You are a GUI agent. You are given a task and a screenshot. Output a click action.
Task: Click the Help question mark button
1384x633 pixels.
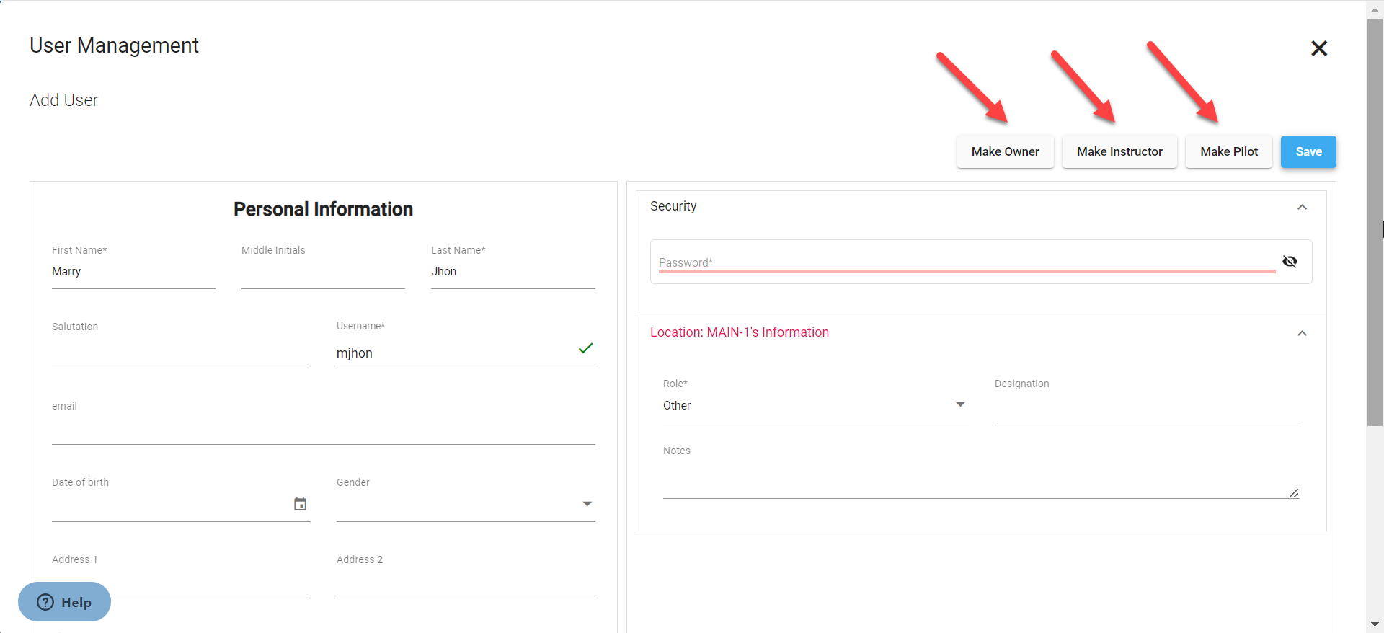pyautogui.click(x=64, y=602)
